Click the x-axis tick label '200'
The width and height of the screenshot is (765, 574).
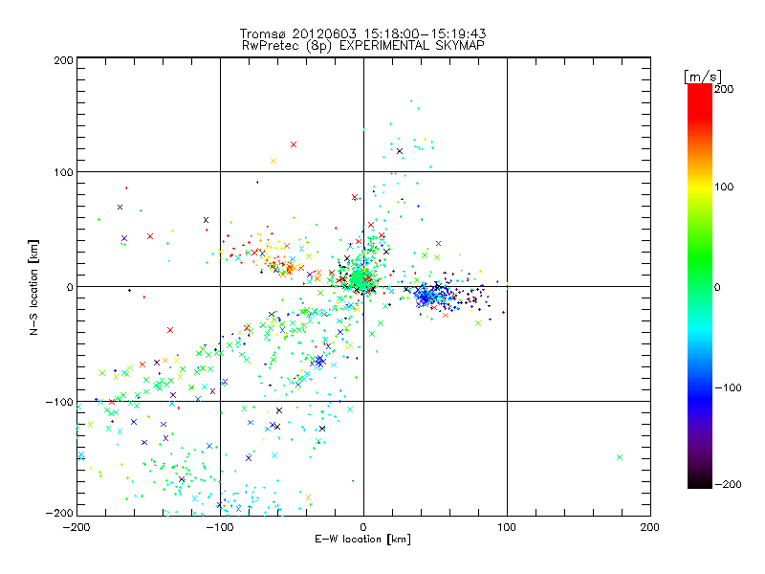click(x=649, y=527)
